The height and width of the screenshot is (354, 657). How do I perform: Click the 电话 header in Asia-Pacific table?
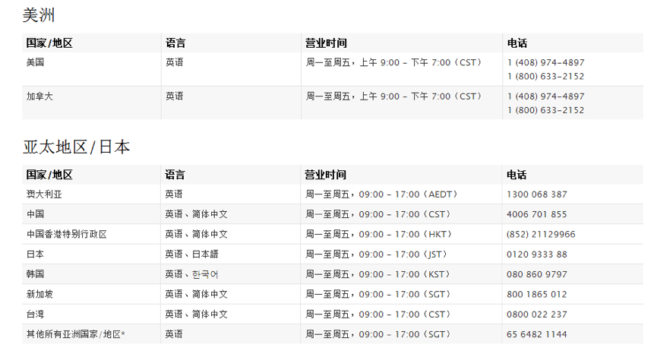coord(516,175)
